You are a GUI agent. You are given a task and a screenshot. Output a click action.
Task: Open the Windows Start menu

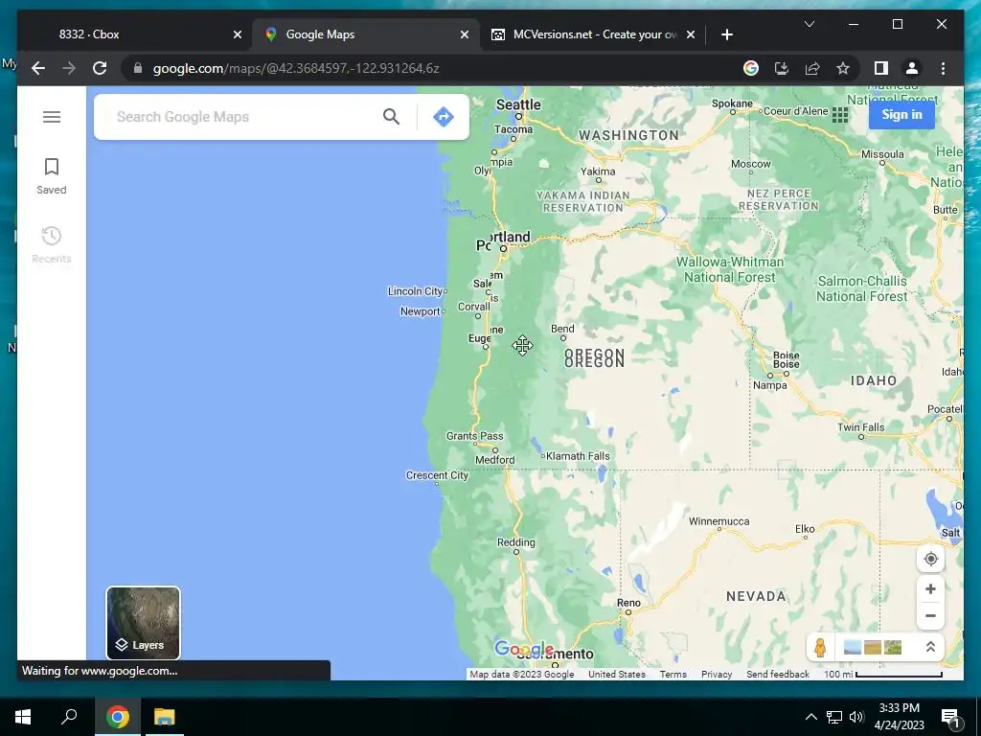click(23, 717)
